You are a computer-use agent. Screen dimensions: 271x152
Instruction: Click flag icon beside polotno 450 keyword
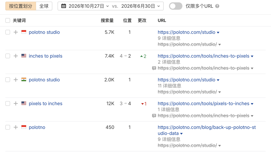pos(24,127)
